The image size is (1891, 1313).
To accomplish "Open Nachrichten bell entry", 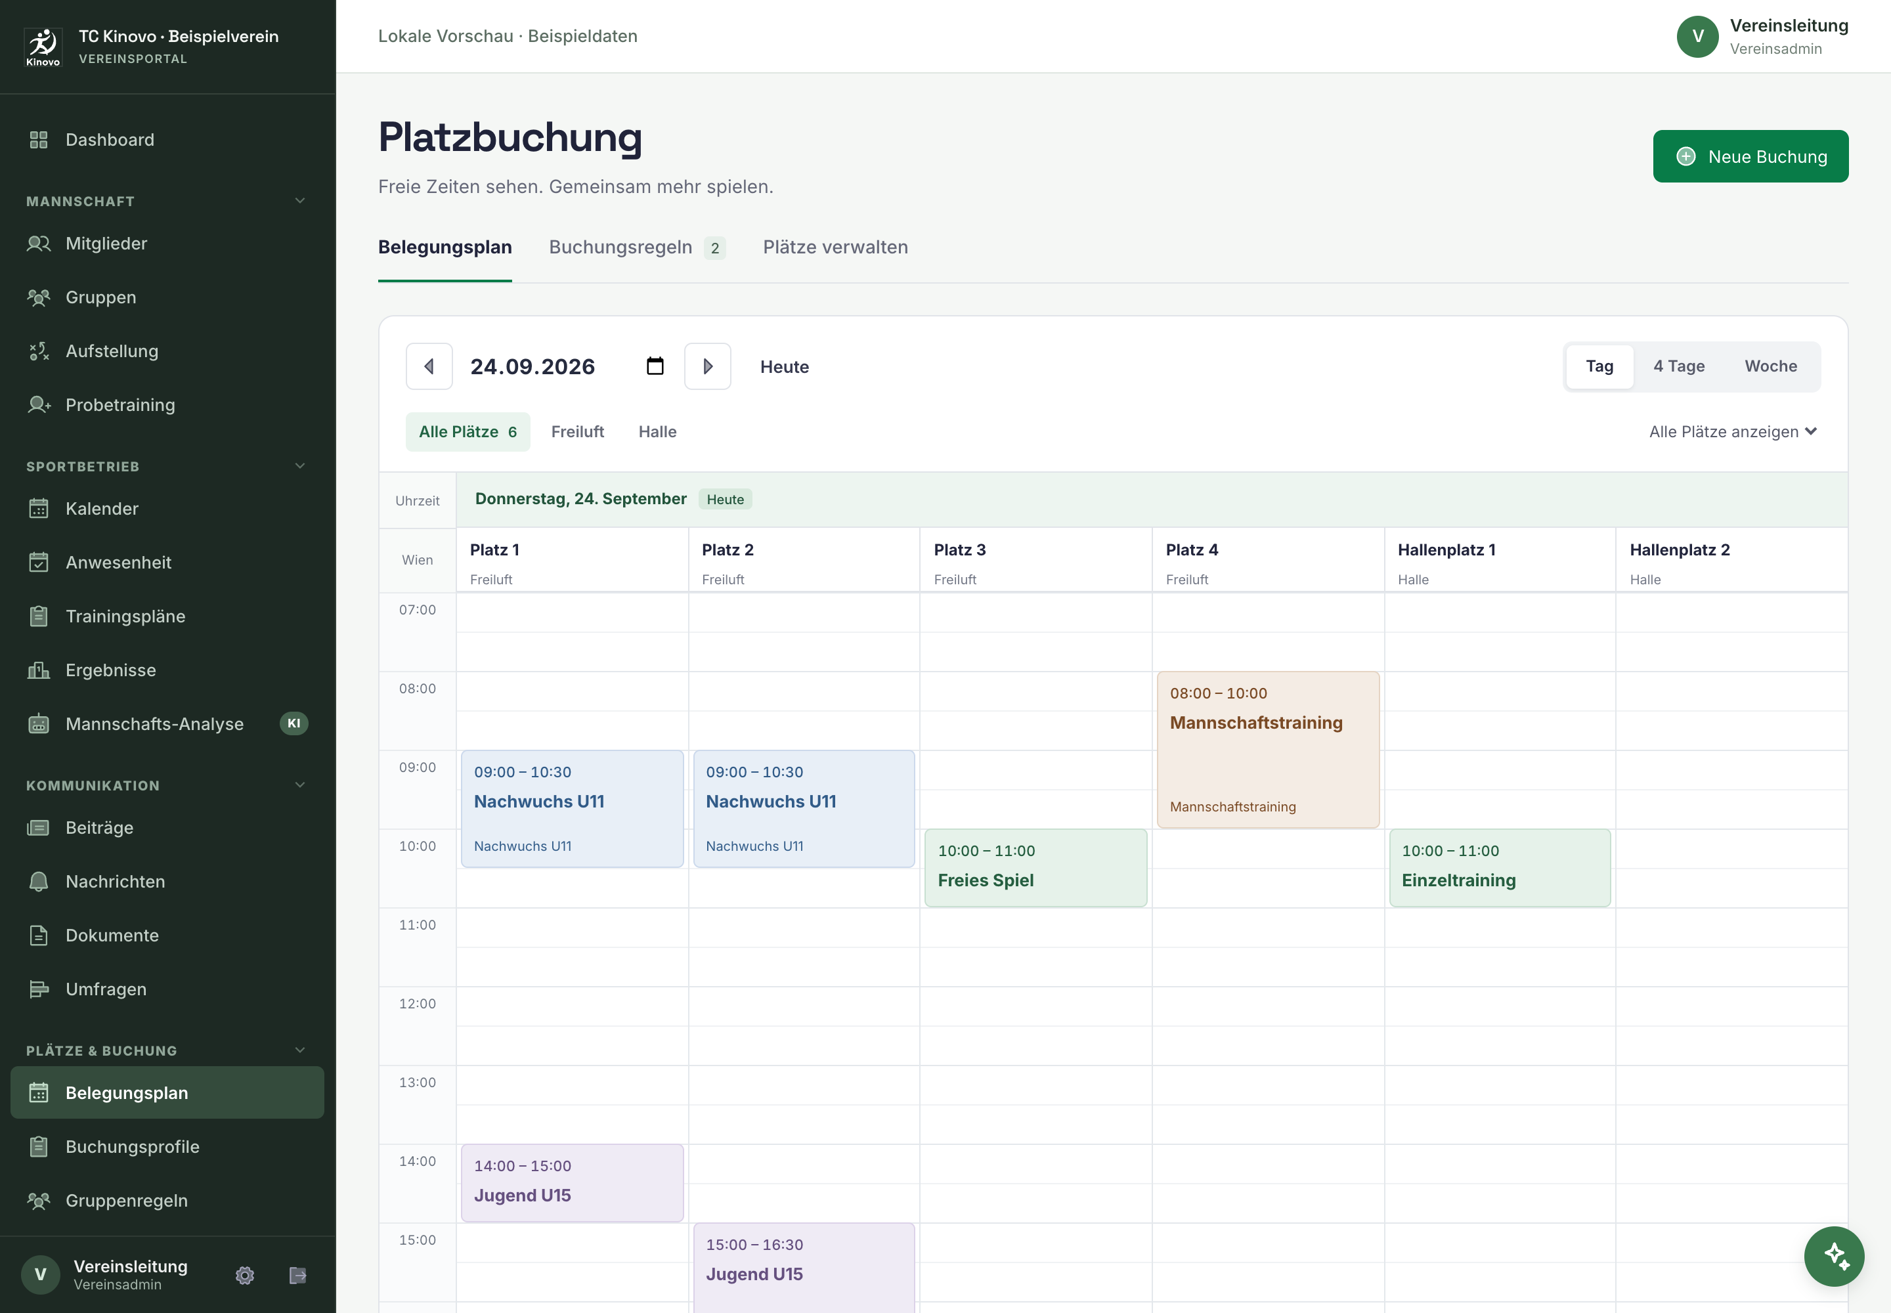I will (167, 882).
